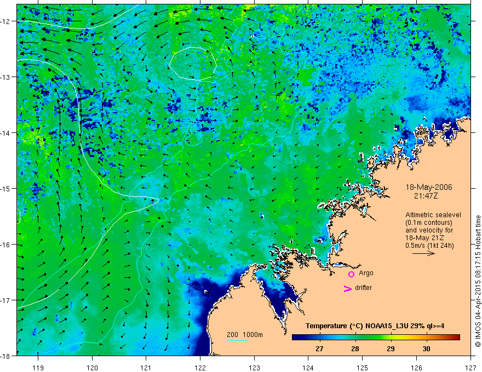
Task: Click the '18-May 21Z' caption line
Action: tap(424, 238)
